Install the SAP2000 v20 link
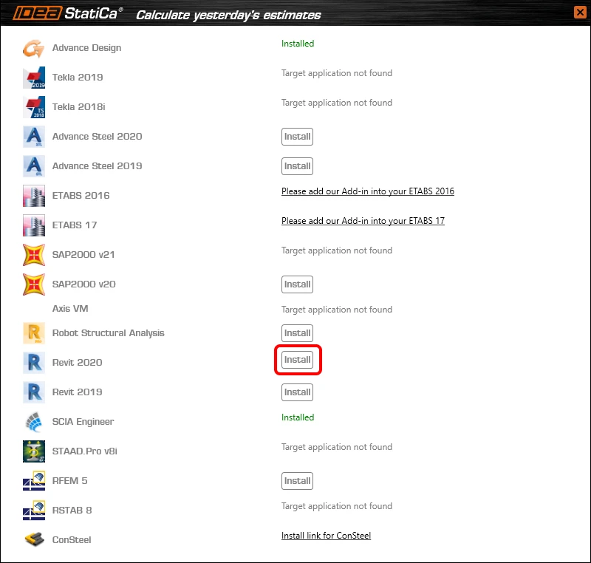Screen dimensions: 591x563 [297, 284]
